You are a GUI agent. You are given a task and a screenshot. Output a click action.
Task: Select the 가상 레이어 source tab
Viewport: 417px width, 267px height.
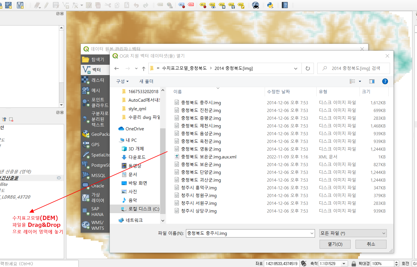point(95,197)
